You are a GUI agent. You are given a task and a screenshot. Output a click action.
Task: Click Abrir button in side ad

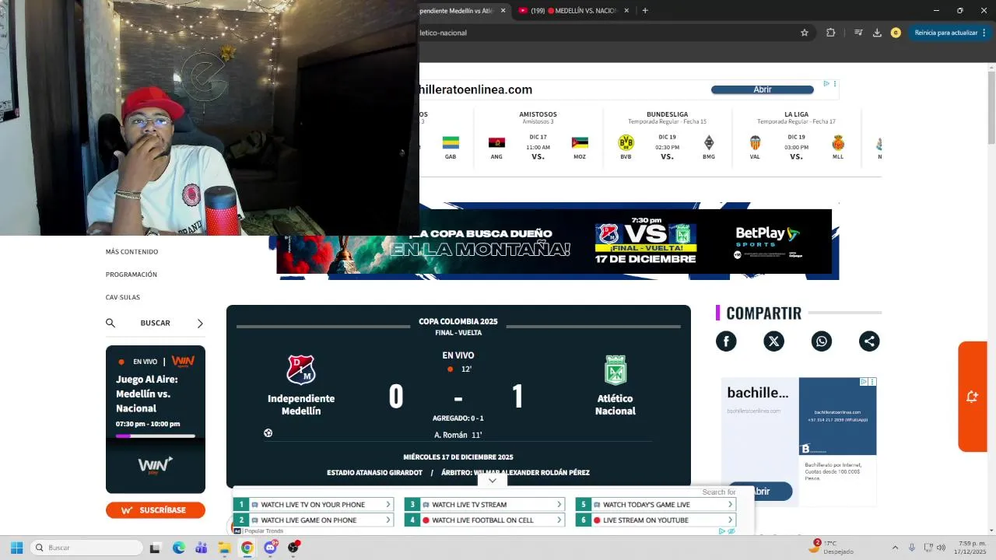760,492
